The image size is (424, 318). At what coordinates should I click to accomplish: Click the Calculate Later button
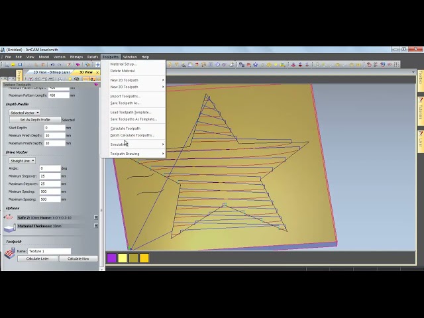click(38, 258)
